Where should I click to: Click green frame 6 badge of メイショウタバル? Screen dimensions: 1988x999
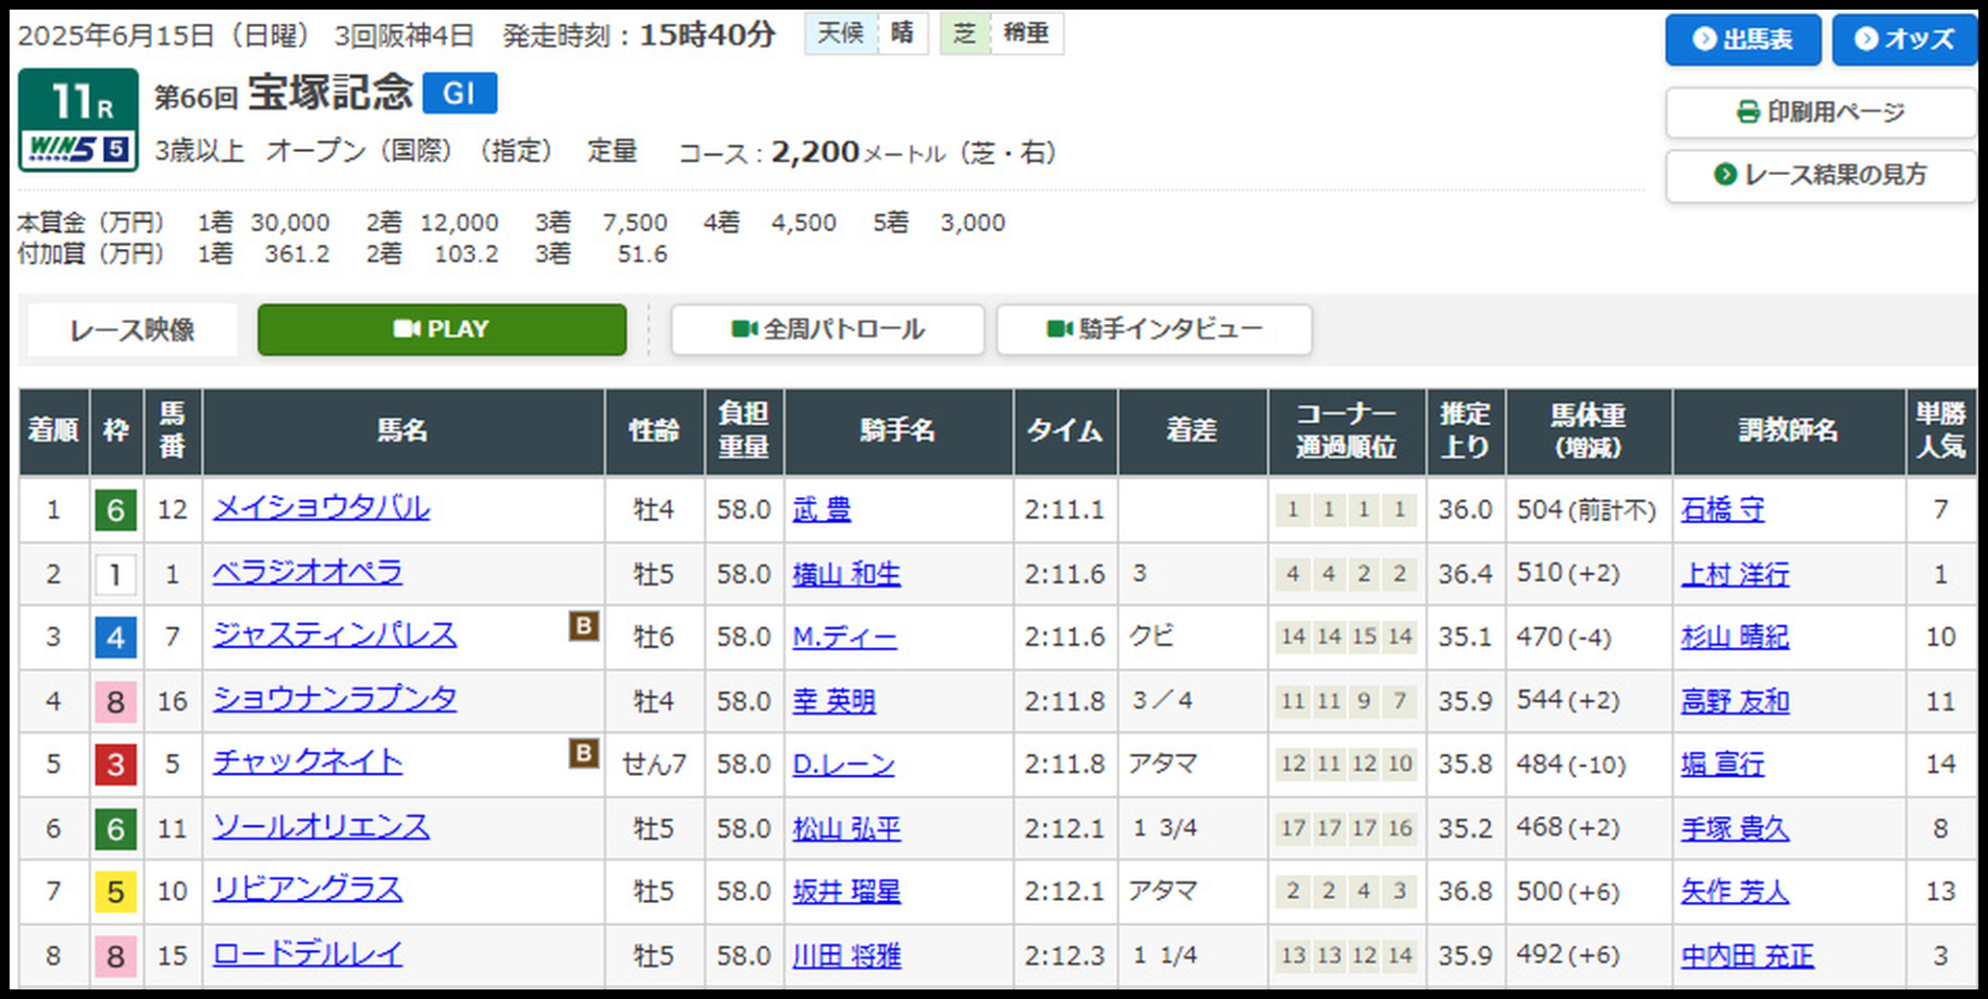click(x=115, y=510)
